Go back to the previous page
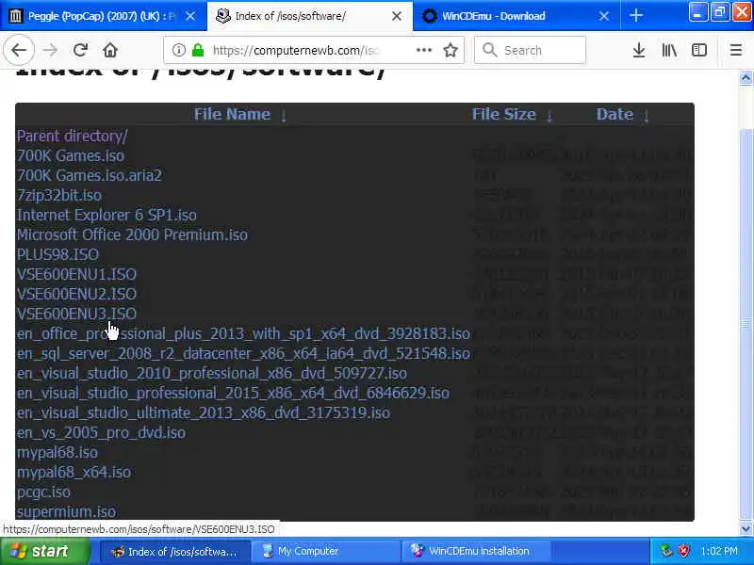The image size is (754, 565). tap(19, 50)
